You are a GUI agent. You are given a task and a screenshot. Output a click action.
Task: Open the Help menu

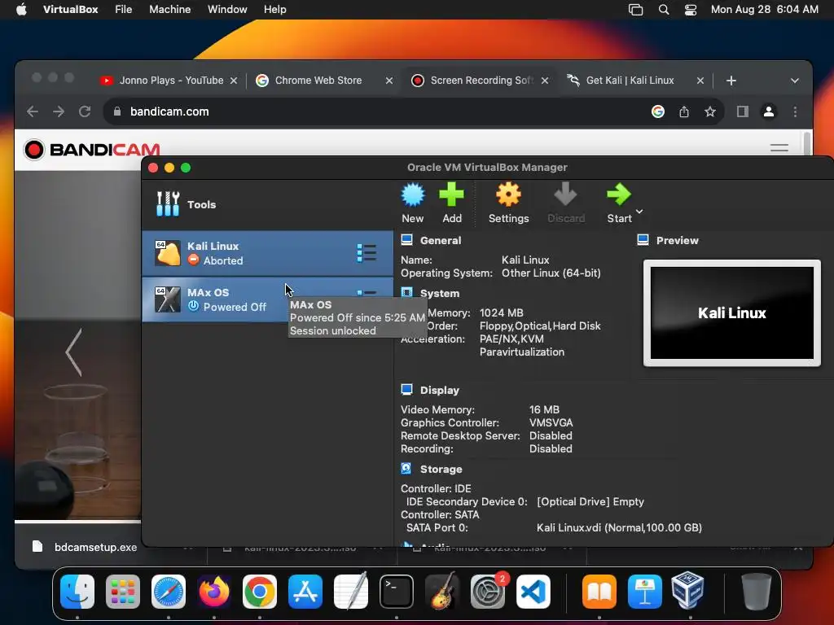(275, 10)
